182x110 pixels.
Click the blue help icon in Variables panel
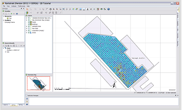pyautogui.click(x=17, y=14)
